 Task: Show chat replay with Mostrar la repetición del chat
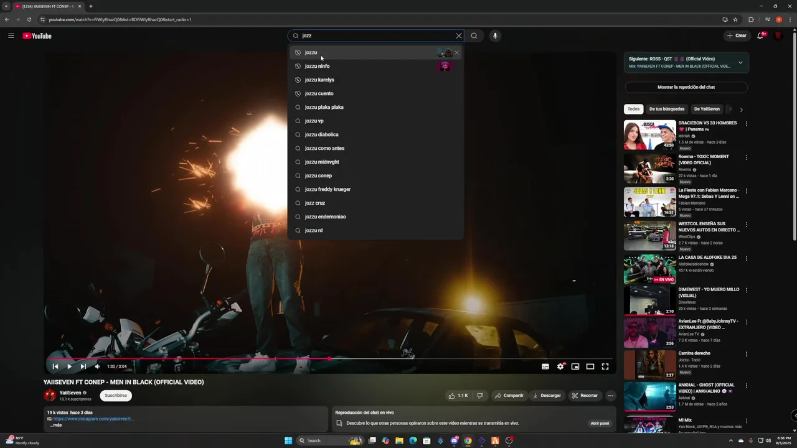pyautogui.click(x=686, y=87)
